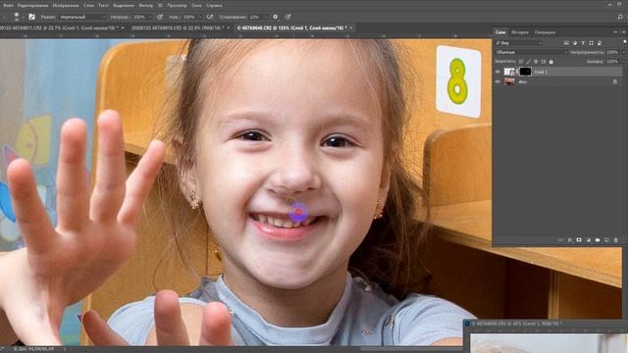Expand the layer opacity slider arrow
This screenshot has height=353, width=628.
click(x=623, y=52)
